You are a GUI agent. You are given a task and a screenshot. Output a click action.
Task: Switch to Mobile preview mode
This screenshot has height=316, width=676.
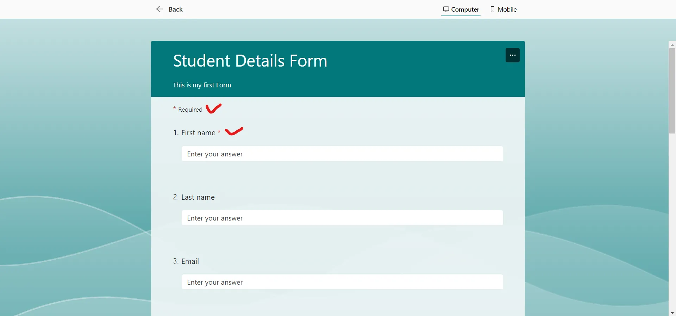click(x=503, y=9)
